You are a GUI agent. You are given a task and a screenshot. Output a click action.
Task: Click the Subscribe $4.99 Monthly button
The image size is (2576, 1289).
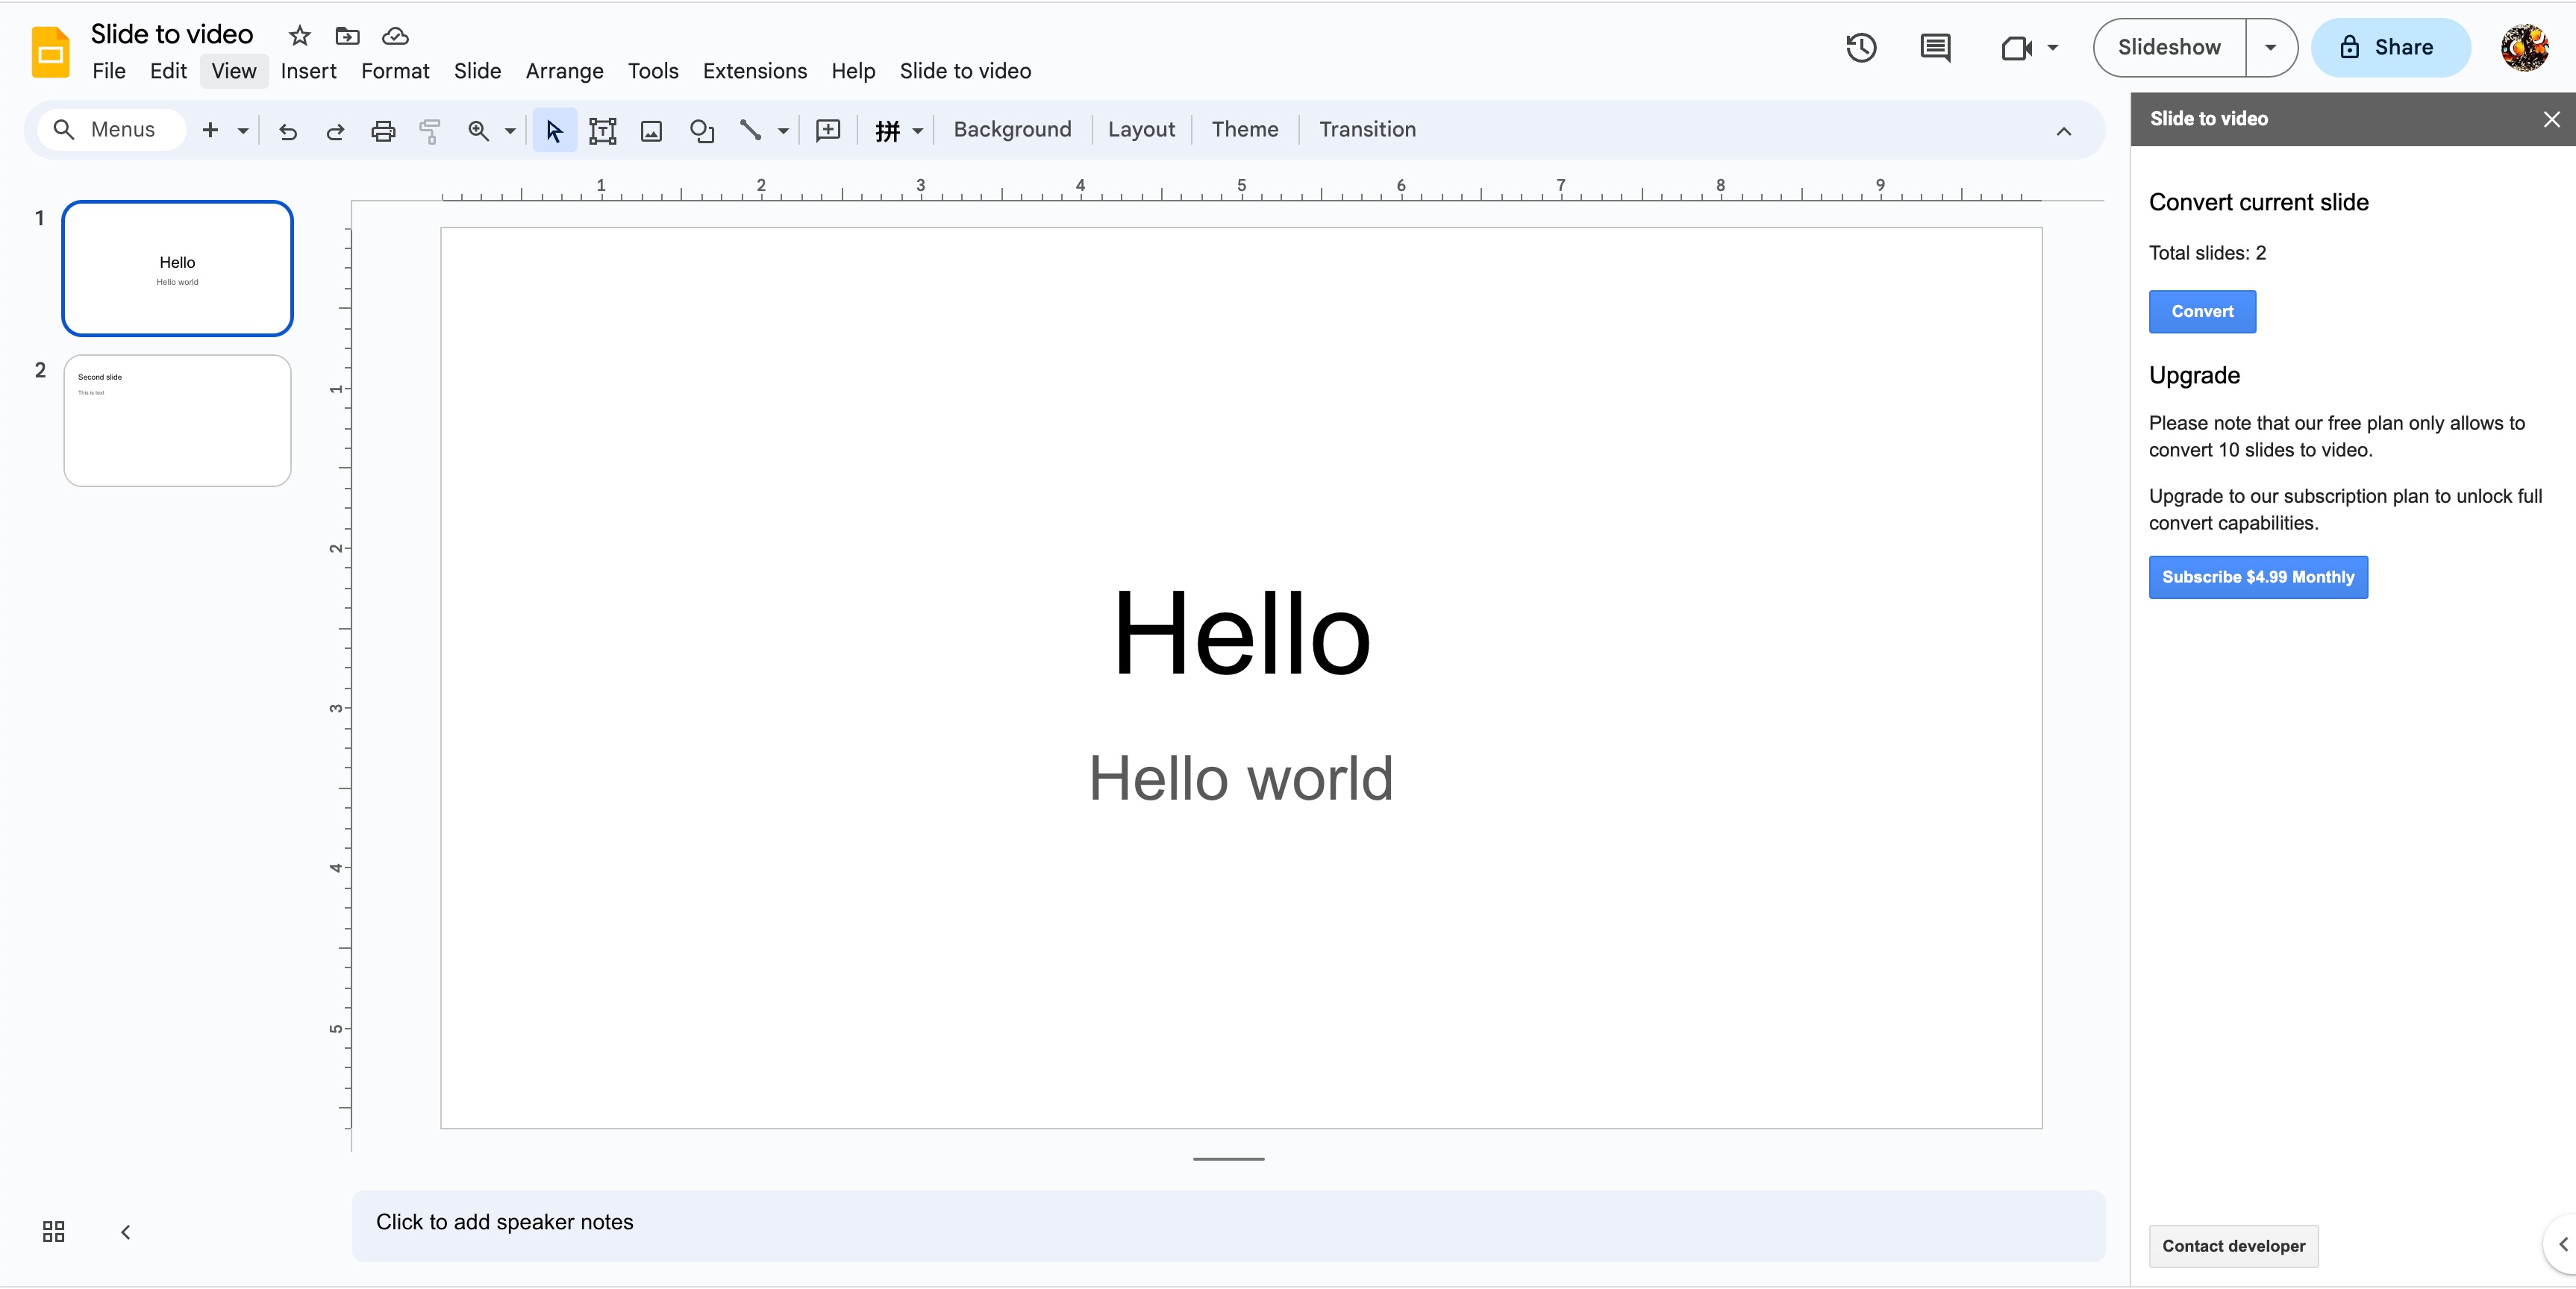2257,577
